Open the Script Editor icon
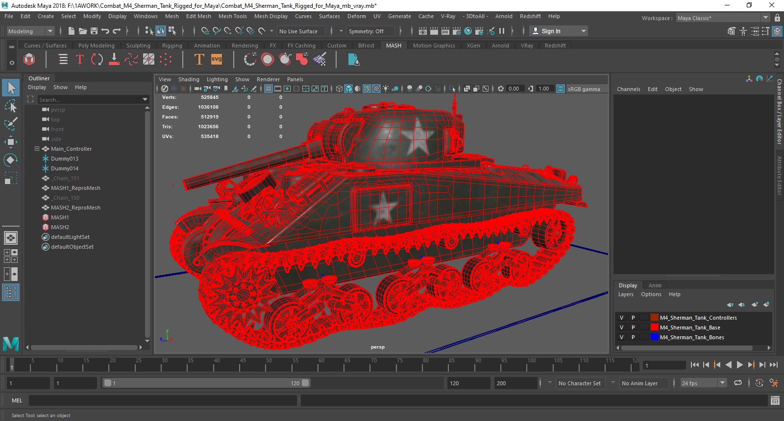This screenshot has height=421, width=784. pos(775,400)
